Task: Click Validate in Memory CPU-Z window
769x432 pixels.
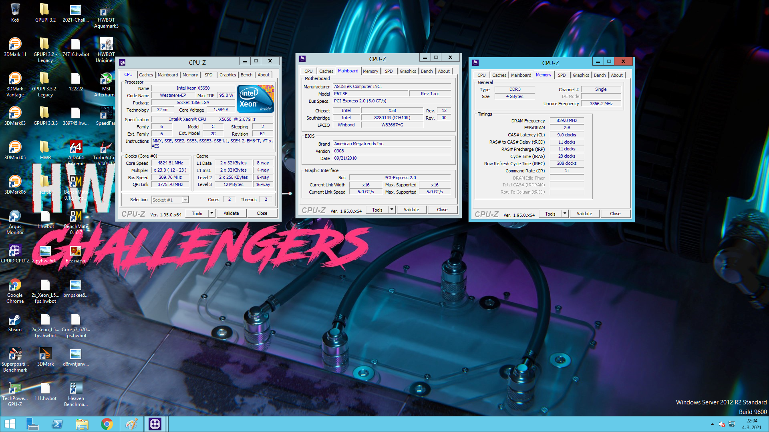Action: (x=584, y=214)
